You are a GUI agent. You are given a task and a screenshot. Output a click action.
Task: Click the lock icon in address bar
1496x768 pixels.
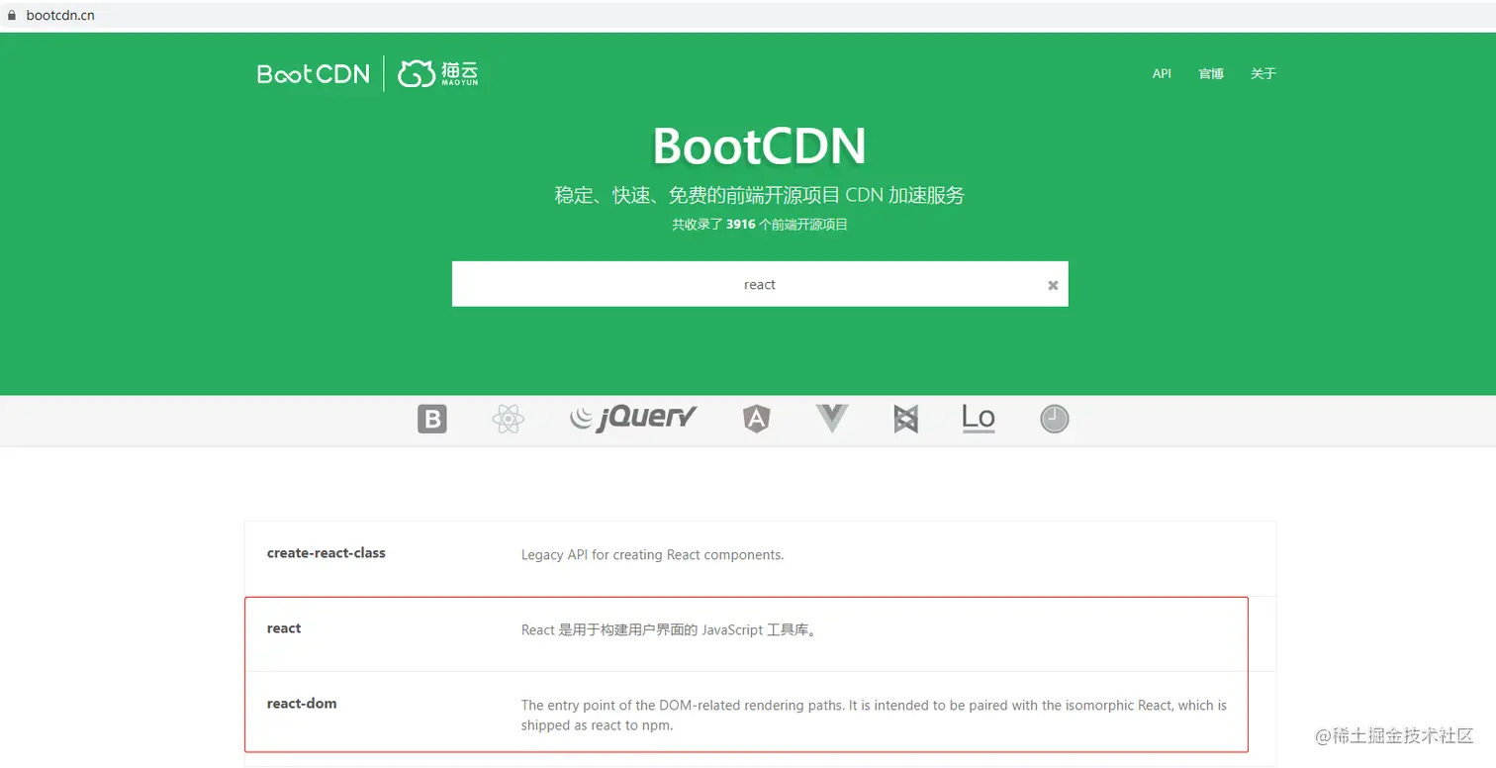[x=12, y=15]
